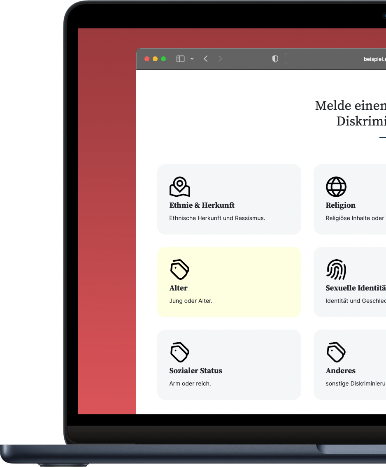This screenshot has width=386, height=467.
Task: Choose the "Religion" category title
Action: click(340, 205)
